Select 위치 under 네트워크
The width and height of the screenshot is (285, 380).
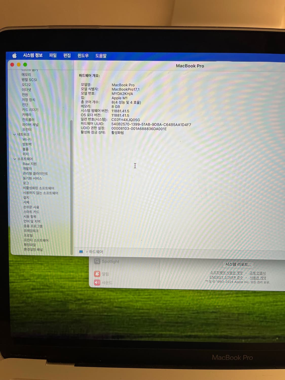26,154
